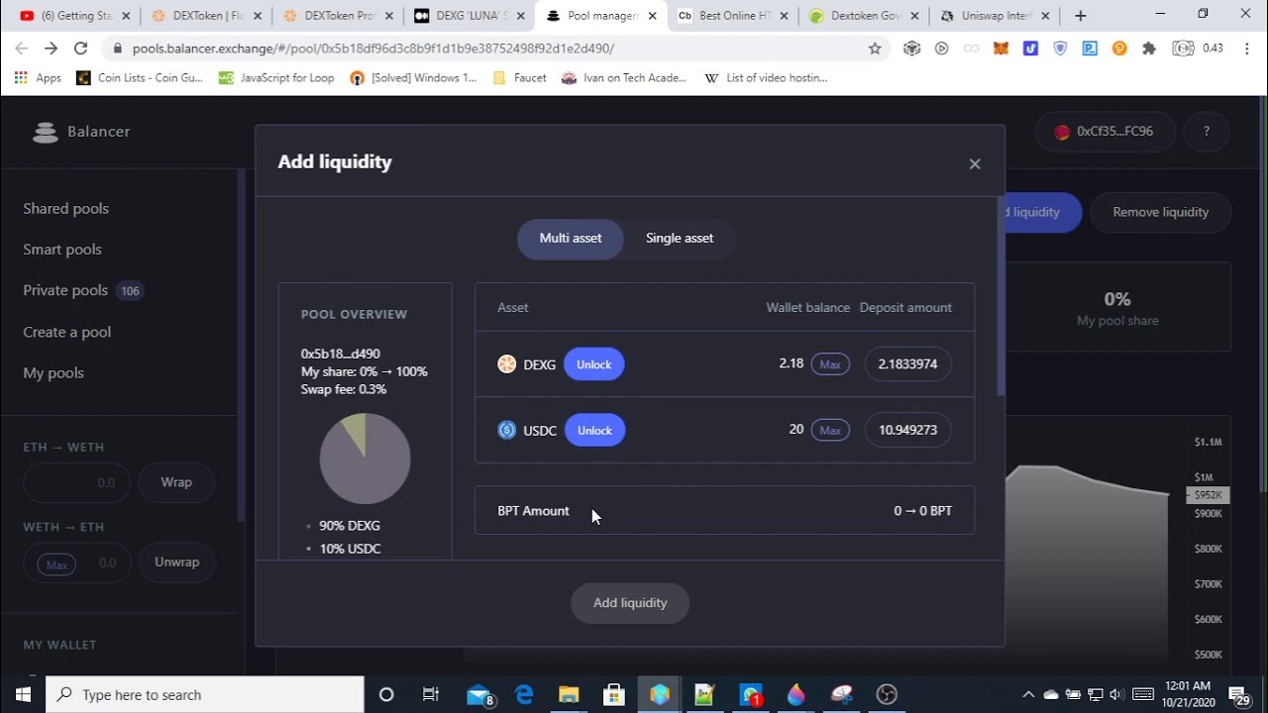The image size is (1268, 713).
Task: Open Create a pool page
Action: point(67,332)
